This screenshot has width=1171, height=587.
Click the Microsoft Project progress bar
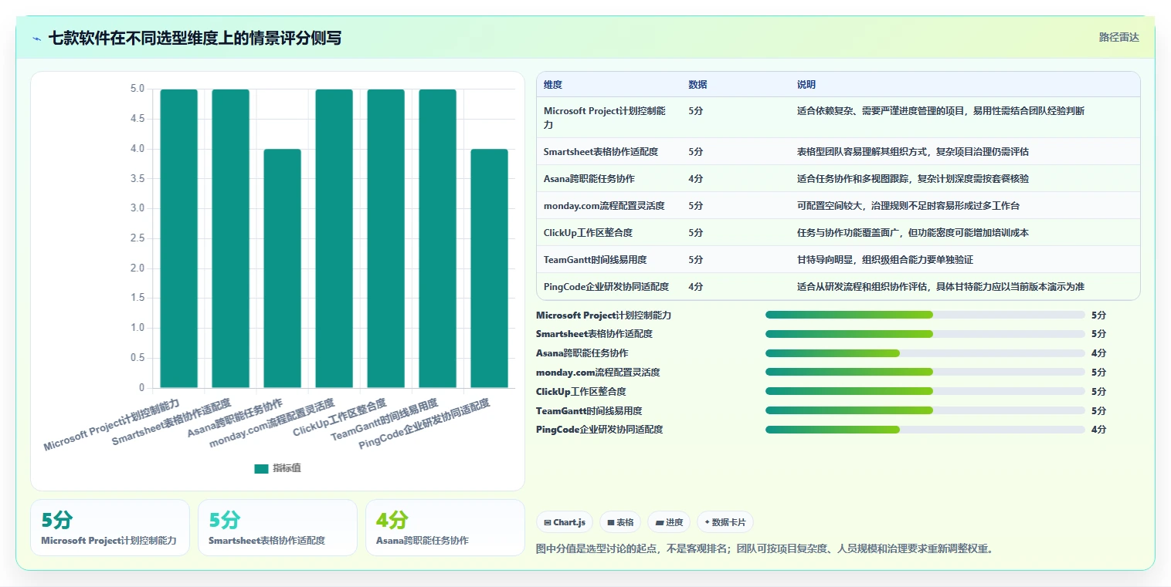[925, 315]
